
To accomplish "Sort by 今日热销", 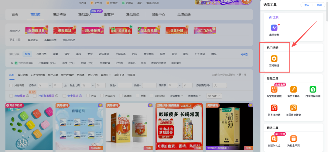I will click(x=22, y=75).
